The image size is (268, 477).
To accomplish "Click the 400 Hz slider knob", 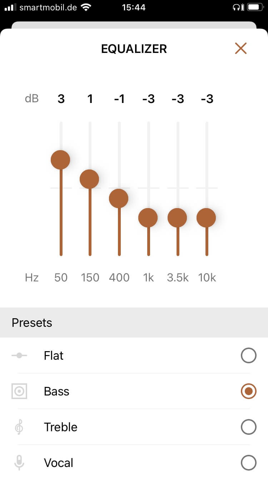I will click(119, 198).
